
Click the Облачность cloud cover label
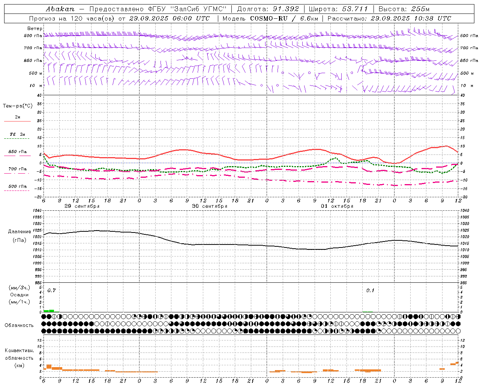point(19,325)
